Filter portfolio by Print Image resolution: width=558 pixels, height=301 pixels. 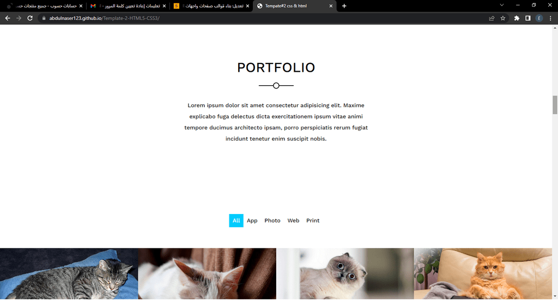click(x=313, y=221)
